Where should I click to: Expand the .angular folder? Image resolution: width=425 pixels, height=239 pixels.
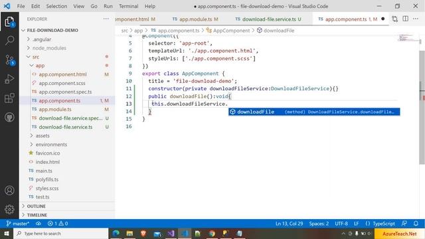point(41,39)
